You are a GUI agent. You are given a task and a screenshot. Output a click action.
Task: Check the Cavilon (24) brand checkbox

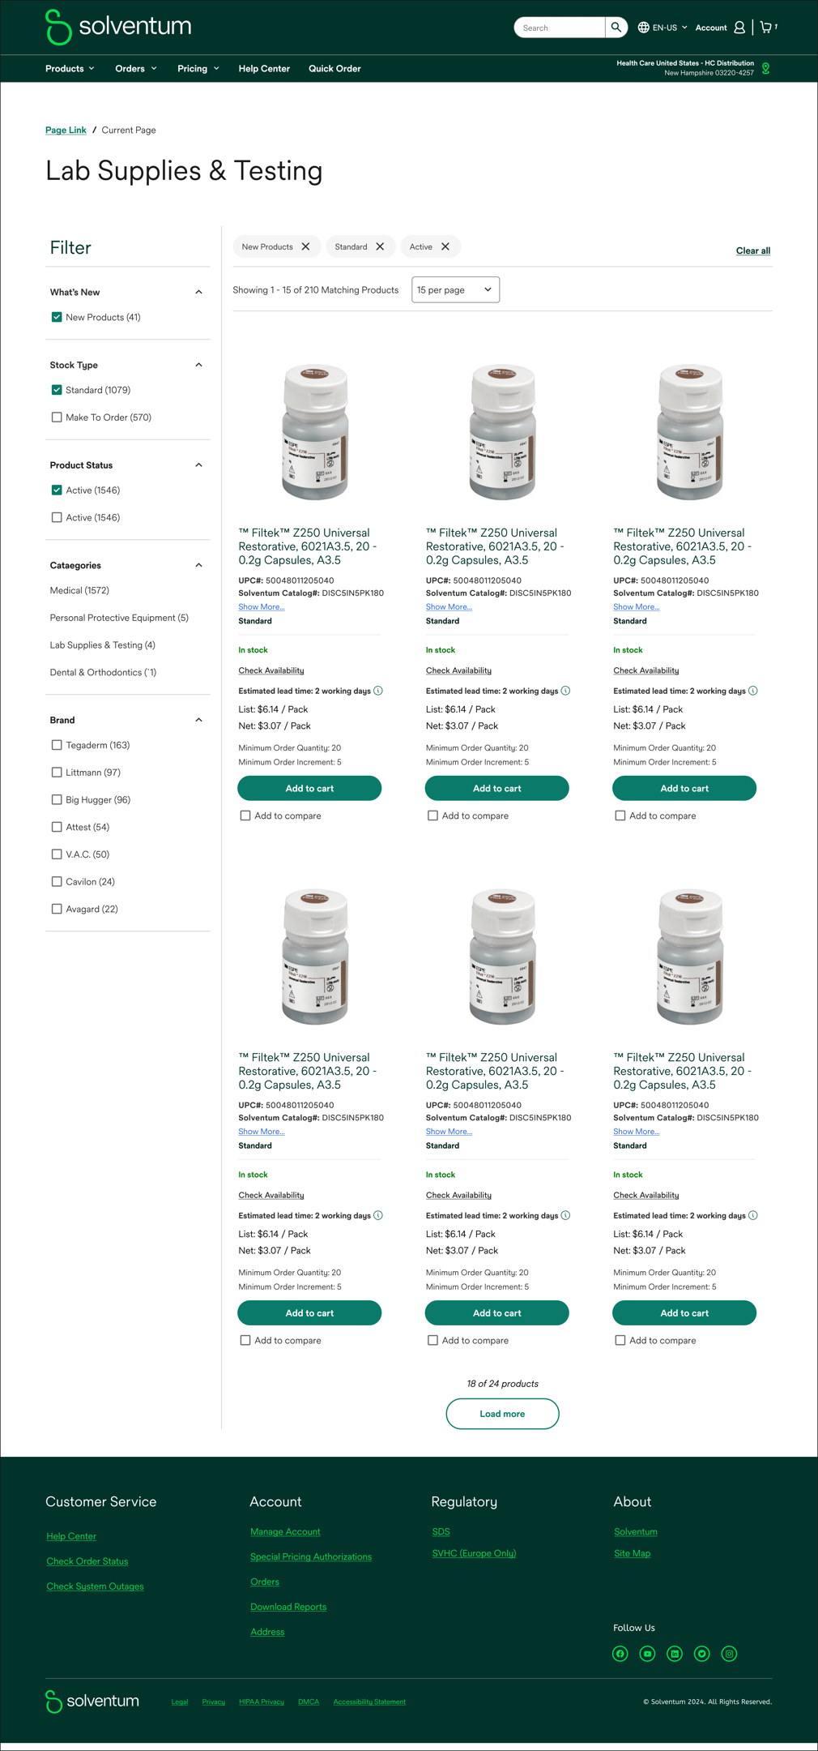[x=57, y=881]
